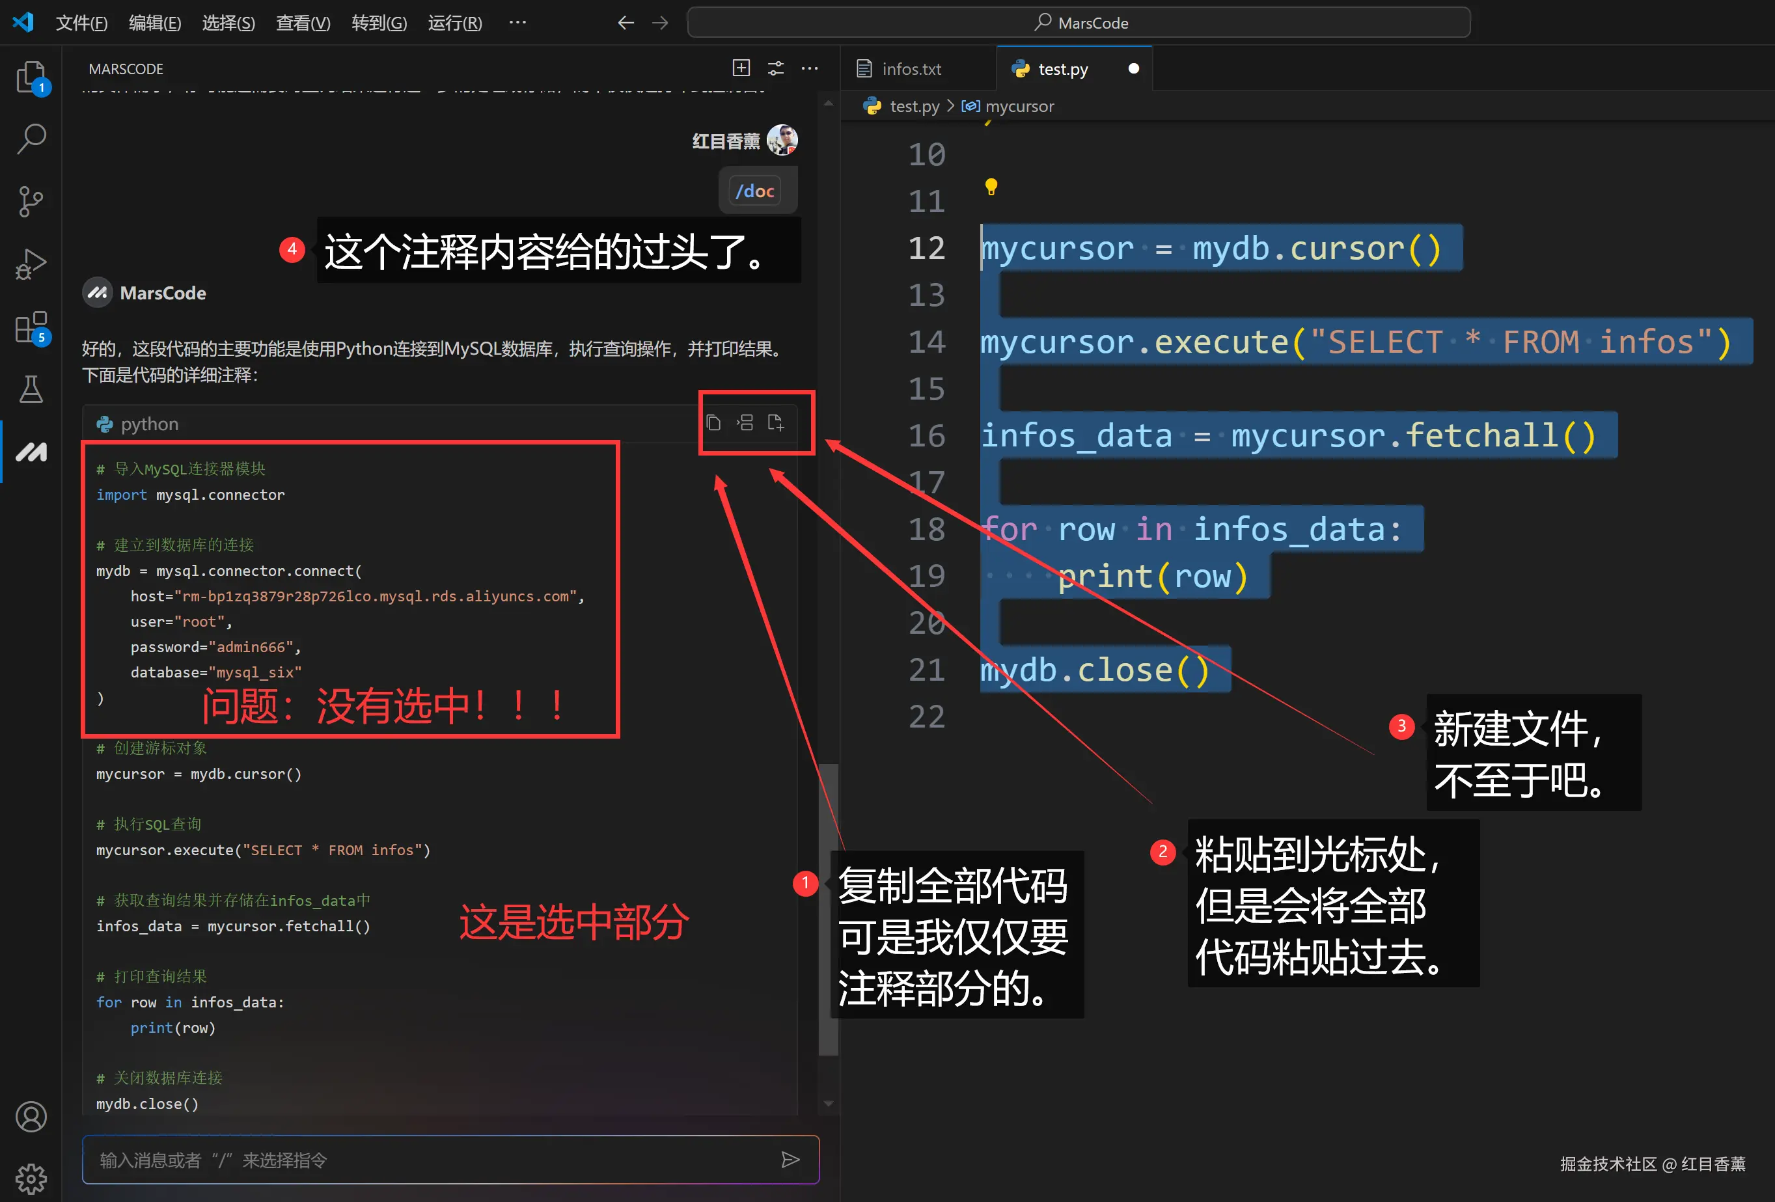Insert code at cursor from chat

[x=745, y=423]
